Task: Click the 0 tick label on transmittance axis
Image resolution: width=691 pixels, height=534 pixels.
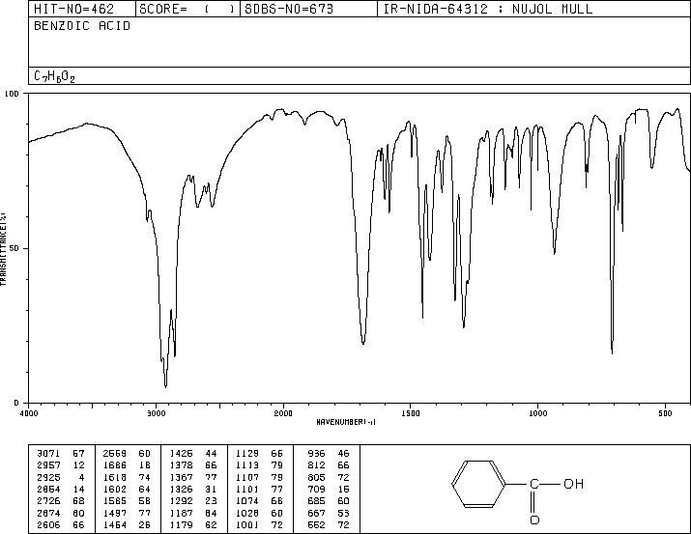Action: pos(16,403)
